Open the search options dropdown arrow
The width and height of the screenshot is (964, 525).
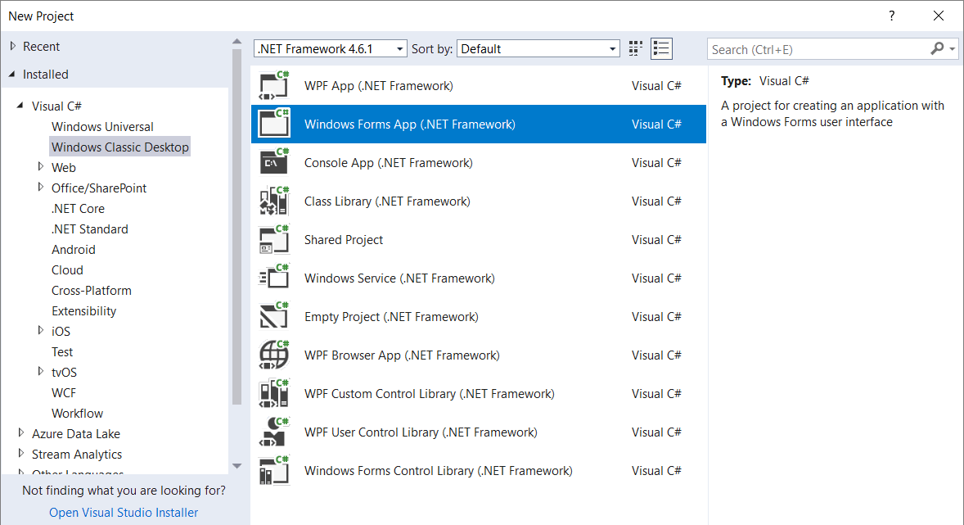[x=953, y=48]
